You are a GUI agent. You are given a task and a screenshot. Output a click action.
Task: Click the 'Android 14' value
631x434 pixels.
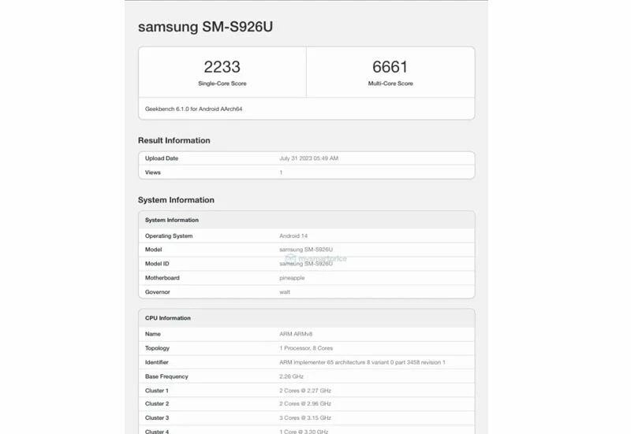pos(293,236)
